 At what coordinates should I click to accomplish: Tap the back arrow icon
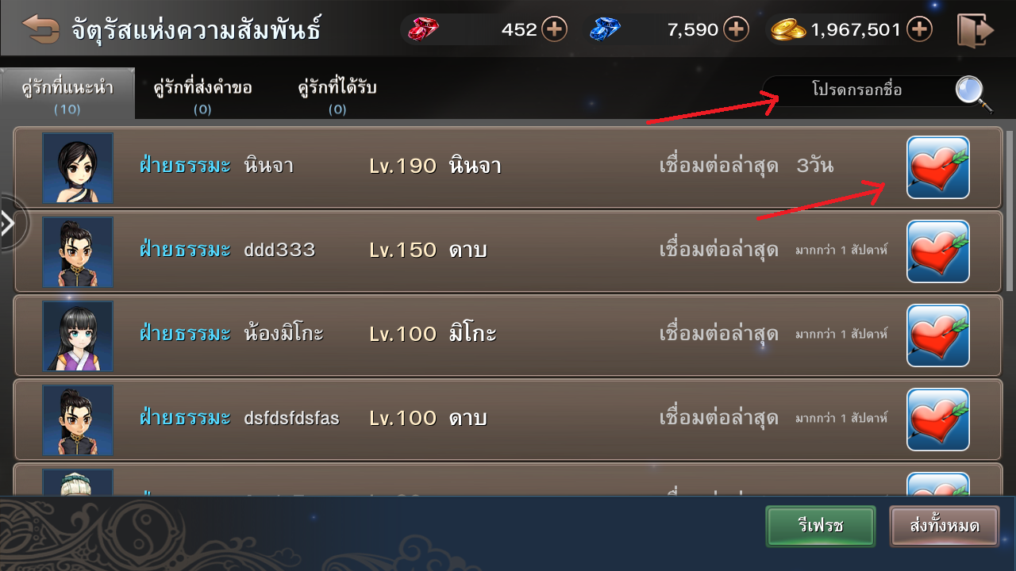(x=41, y=30)
